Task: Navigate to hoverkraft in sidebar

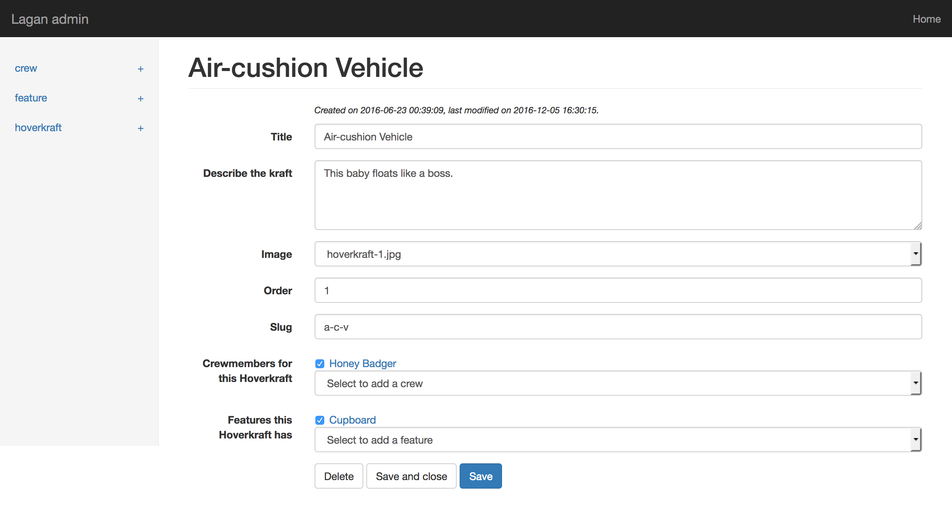Action: click(x=38, y=128)
